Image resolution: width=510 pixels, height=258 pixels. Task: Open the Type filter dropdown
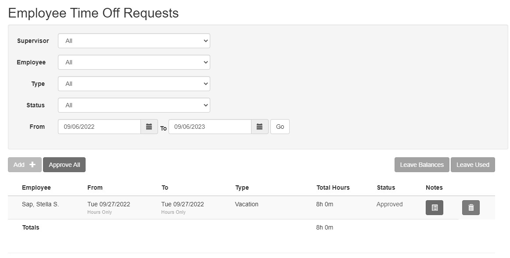point(134,84)
